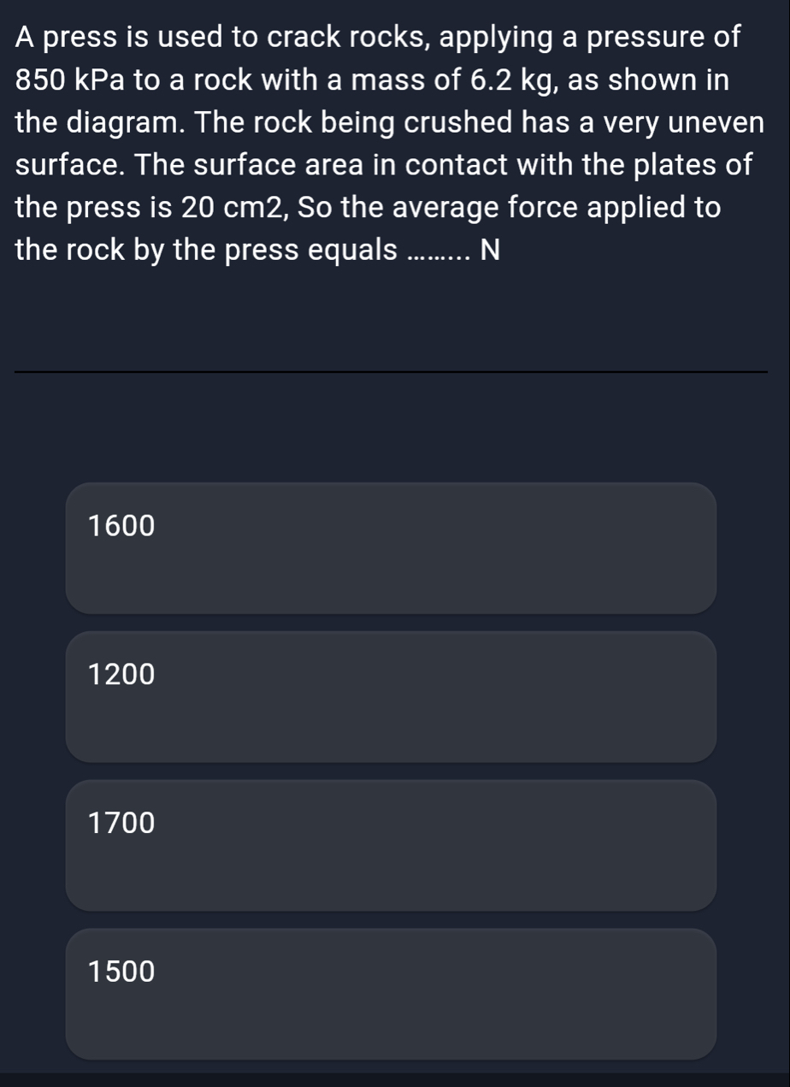Select the answer option 1600
This screenshot has height=1087, width=790.
[391, 548]
